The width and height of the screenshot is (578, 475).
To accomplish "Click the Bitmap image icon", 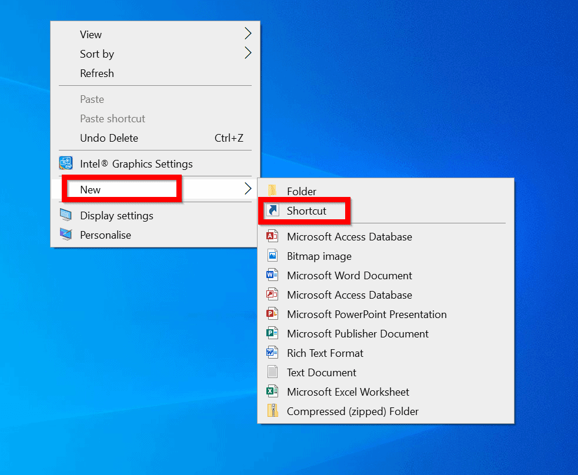I will (x=272, y=256).
